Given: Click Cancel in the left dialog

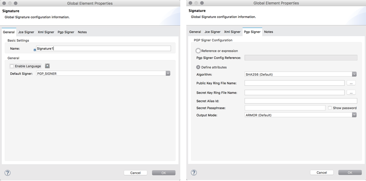Looking at the screenshot, I should click(135, 173).
